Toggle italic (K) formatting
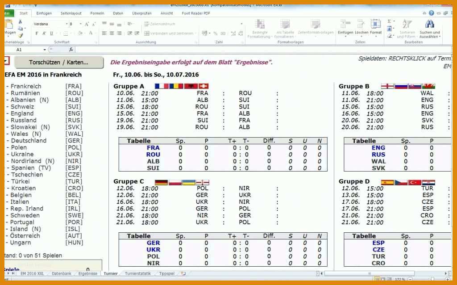Screen dimensions: 457x285 pos(44,33)
